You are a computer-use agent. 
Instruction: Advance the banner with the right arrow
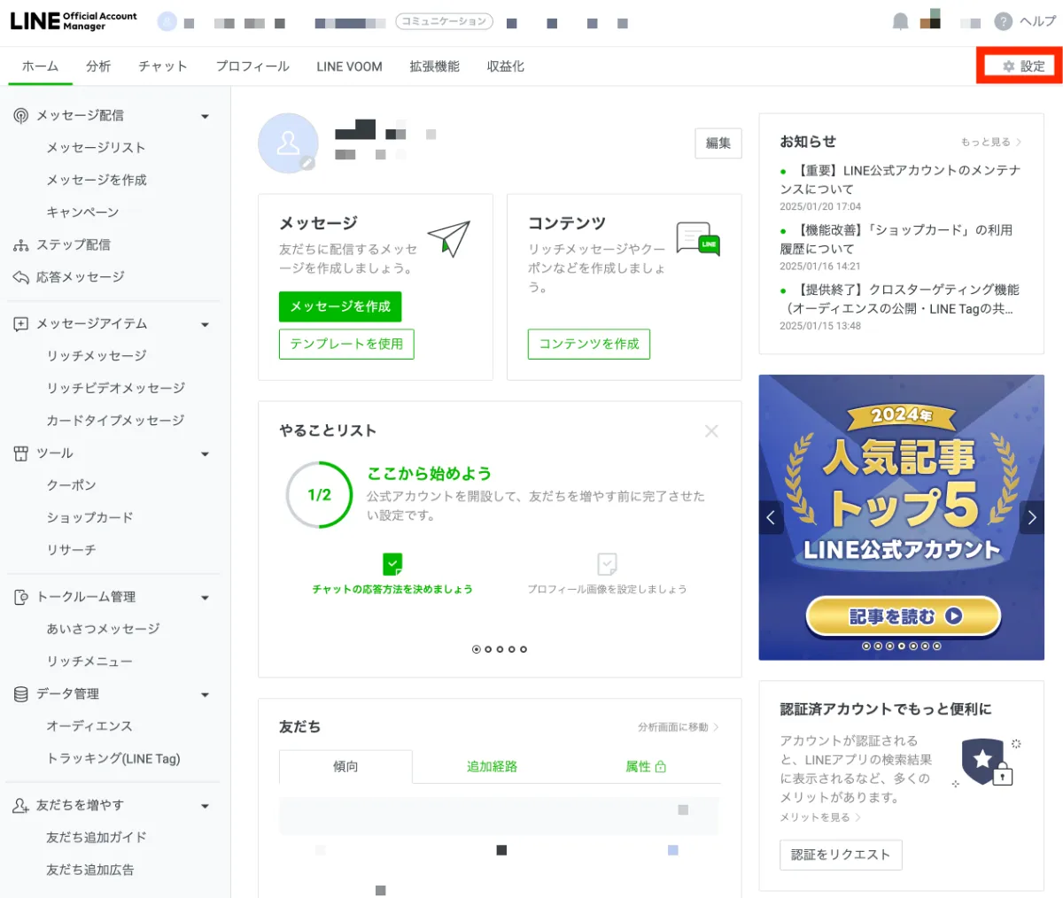click(x=1031, y=516)
